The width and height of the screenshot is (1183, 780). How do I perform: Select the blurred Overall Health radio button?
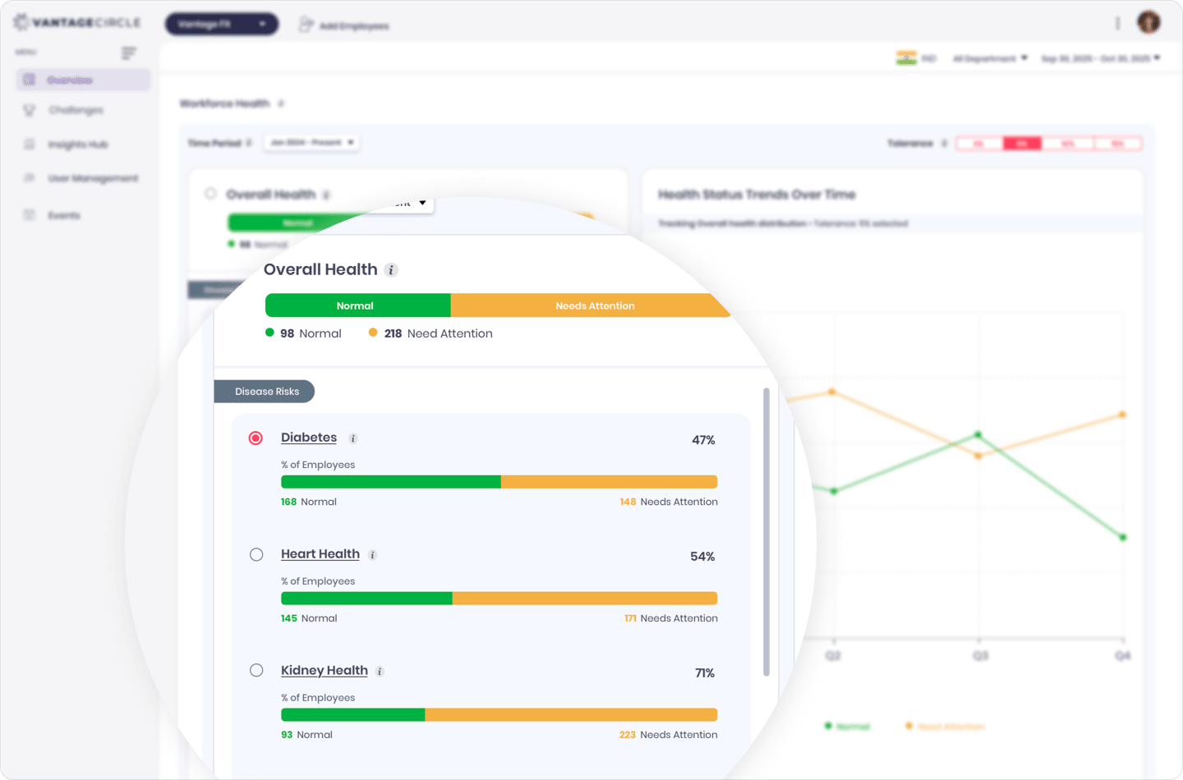click(210, 194)
